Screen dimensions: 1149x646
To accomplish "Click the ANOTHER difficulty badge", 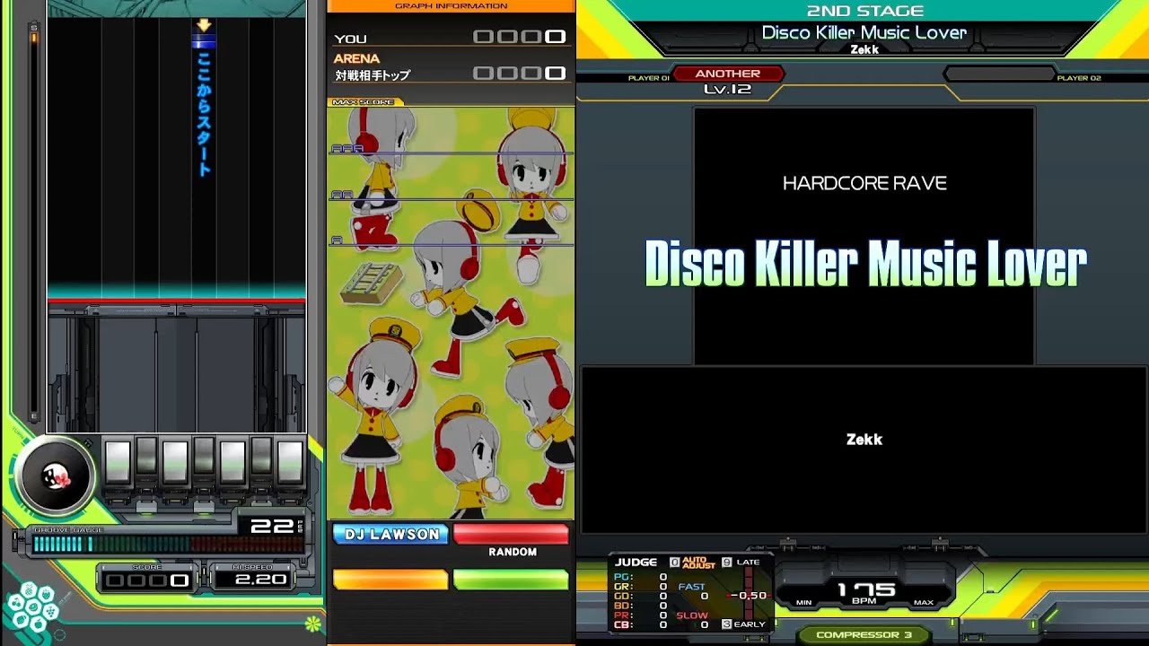I will [x=728, y=74].
